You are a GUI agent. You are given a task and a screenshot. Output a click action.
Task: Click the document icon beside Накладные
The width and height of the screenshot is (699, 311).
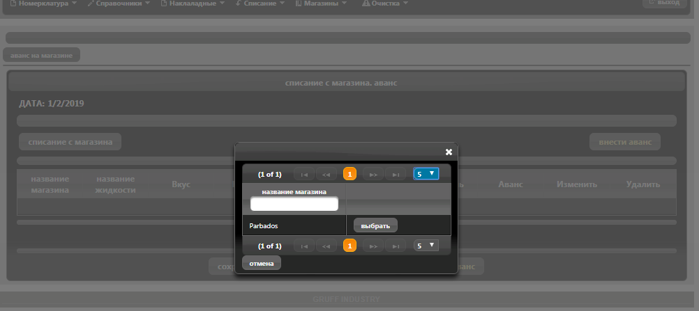coord(164,3)
